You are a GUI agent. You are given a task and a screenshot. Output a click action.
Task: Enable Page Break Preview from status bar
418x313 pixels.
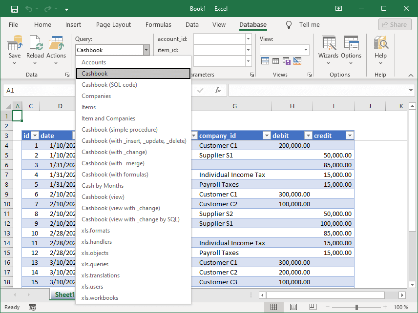[x=313, y=307]
